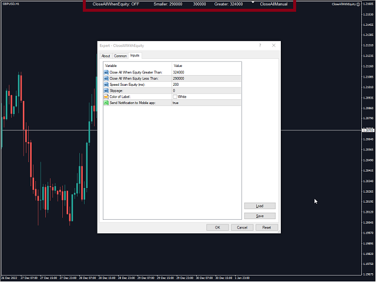Click icon beside Speed Scan Equity
Screen dimensions: 376x282
(x=106, y=85)
